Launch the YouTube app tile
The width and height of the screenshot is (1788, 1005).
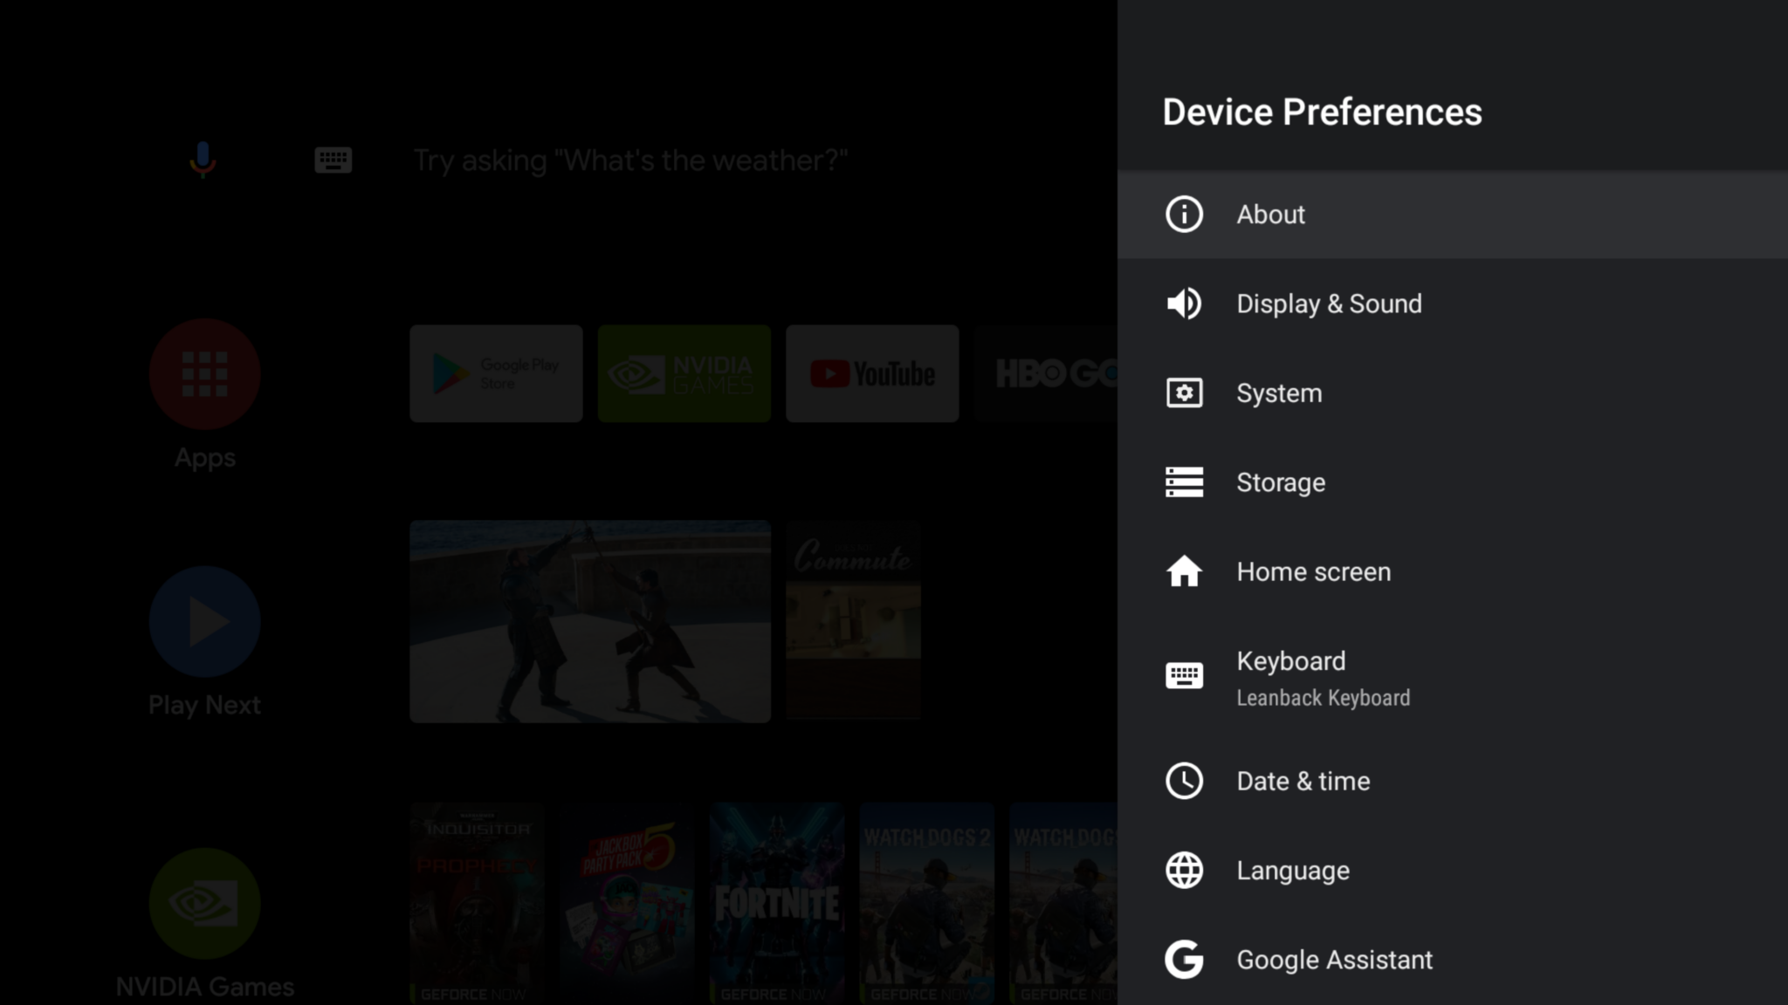[x=871, y=374]
